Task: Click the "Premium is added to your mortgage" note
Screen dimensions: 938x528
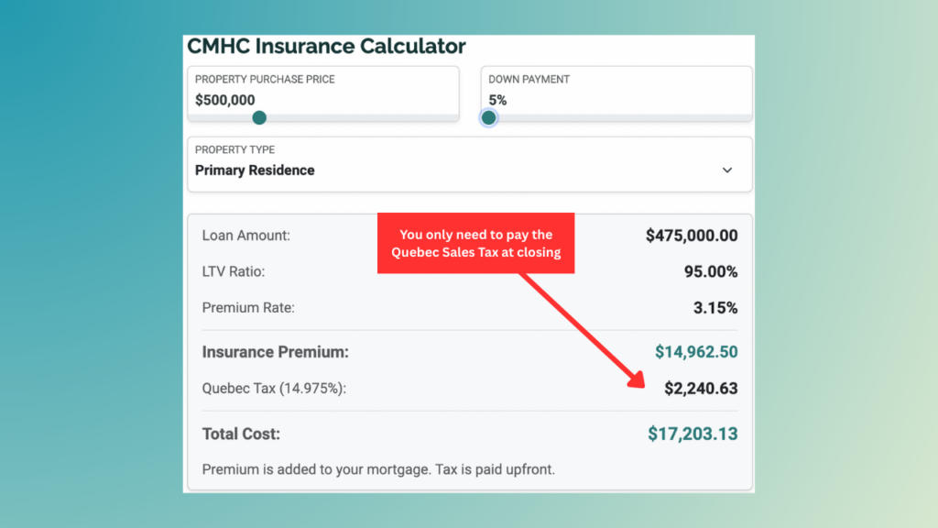Action: (x=378, y=470)
